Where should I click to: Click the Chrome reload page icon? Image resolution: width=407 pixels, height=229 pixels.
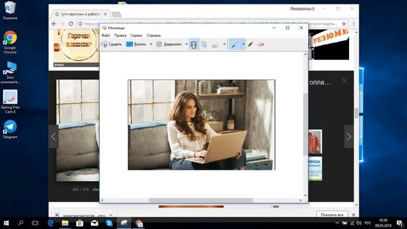point(71,24)
